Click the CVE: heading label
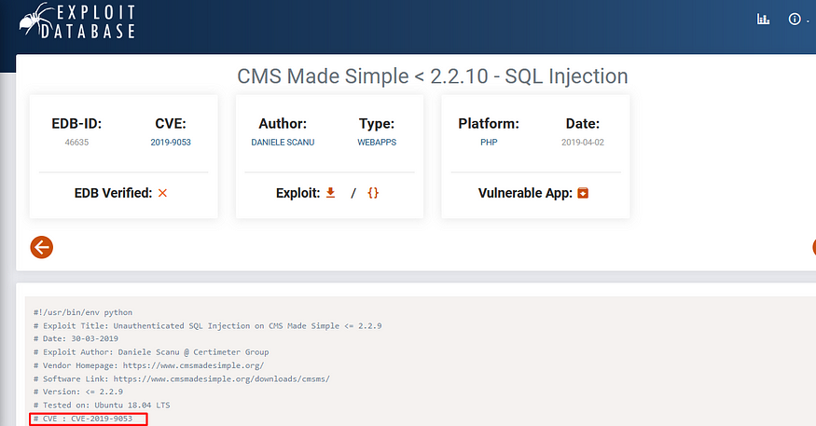This screenshot has height=426, width=816. tap(171, 124)
